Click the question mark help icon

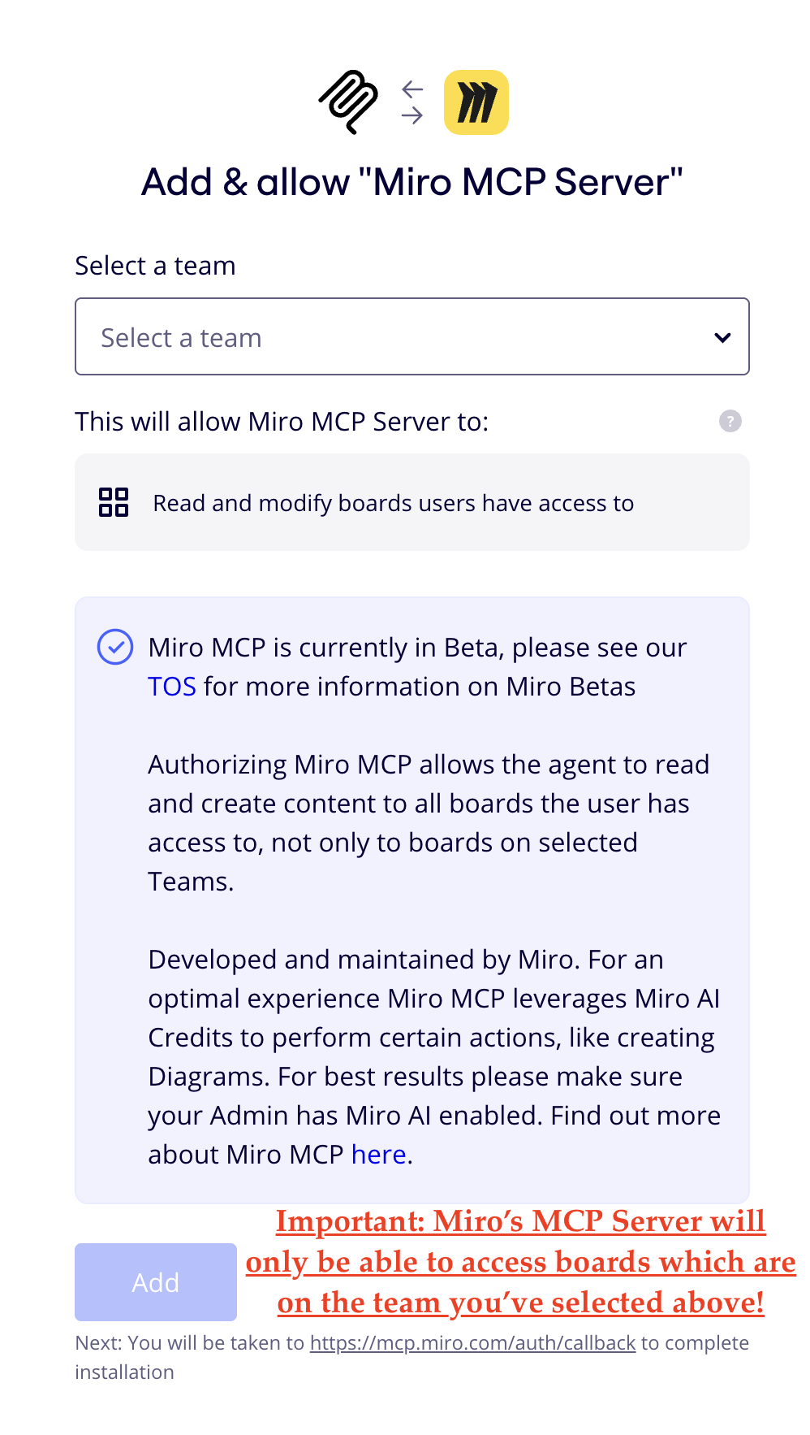click(730, 421)
